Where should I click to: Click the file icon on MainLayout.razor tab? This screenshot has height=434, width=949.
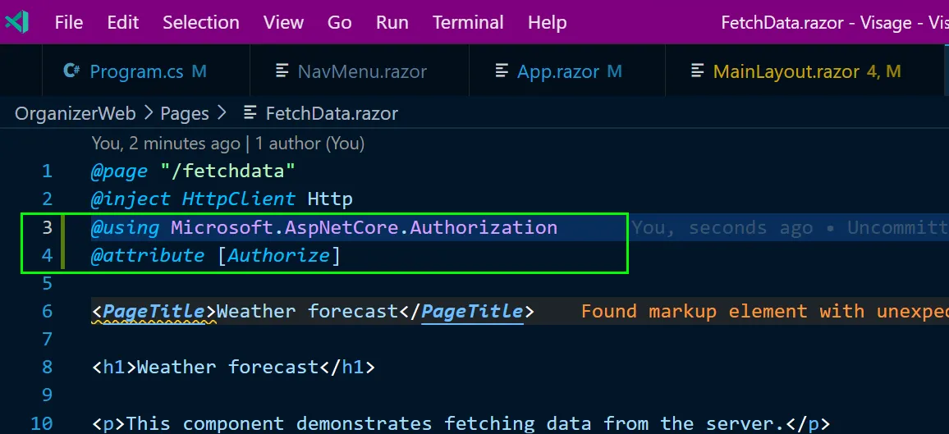point(698,71)
